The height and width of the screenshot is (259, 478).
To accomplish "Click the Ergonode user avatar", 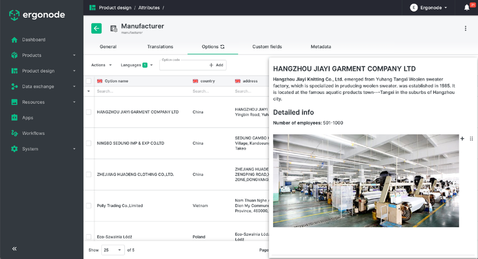I will [414, 7].
